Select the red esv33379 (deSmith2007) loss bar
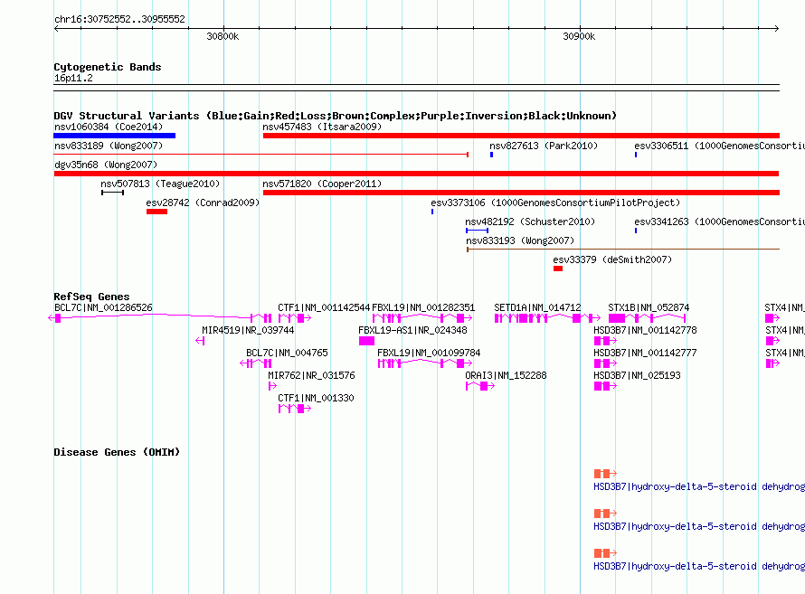 (x=558, y=269)
